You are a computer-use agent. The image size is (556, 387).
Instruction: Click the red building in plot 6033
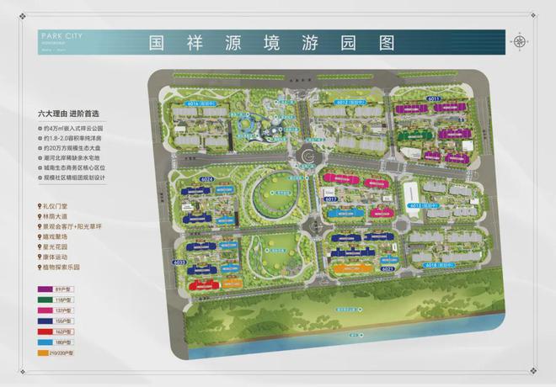[x=203, y=285]
